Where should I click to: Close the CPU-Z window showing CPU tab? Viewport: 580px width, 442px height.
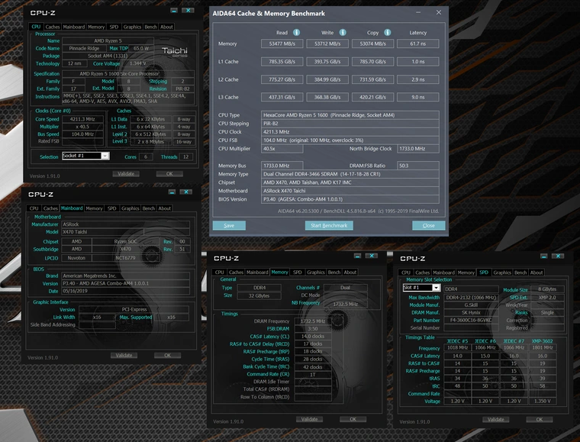coord(188,11)
